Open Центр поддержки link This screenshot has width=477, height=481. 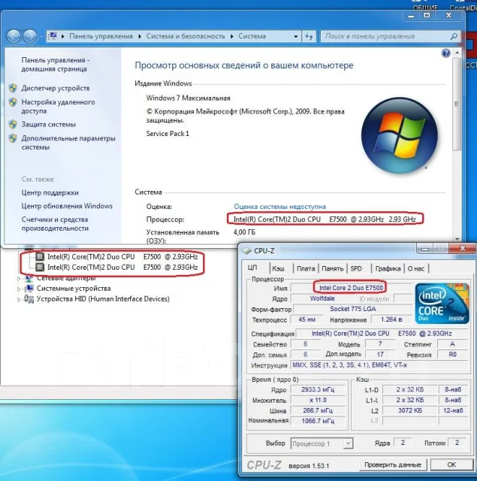coord(50,192)
